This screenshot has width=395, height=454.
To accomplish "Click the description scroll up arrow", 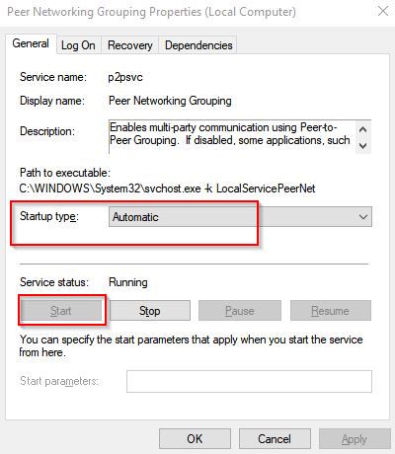I will click(x=362, y=129).
